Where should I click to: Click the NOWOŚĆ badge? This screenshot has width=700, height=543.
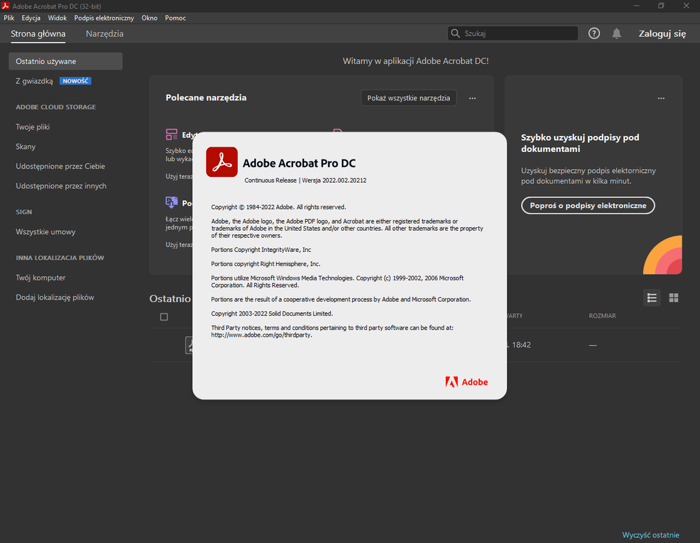pos(75,81)
